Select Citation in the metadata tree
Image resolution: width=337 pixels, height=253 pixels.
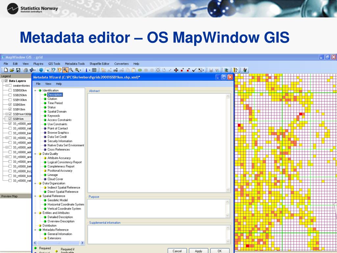pos(52,99)
